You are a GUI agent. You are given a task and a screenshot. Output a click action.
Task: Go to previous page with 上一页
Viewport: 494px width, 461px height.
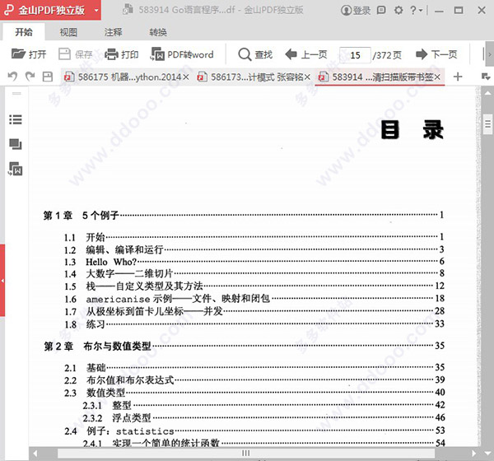point(306,54)
